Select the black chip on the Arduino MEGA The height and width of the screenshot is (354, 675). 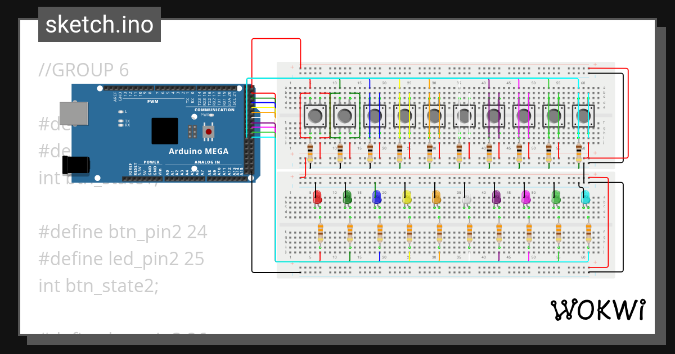tap(164, 130)
